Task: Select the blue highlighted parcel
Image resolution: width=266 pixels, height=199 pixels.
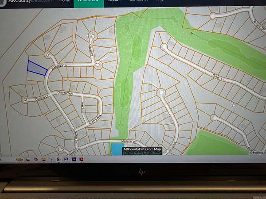Action: pos(37,68)
